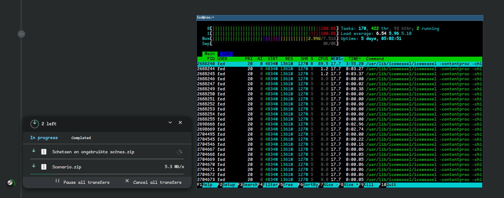Click the download progress circle icon

point(35,124)
